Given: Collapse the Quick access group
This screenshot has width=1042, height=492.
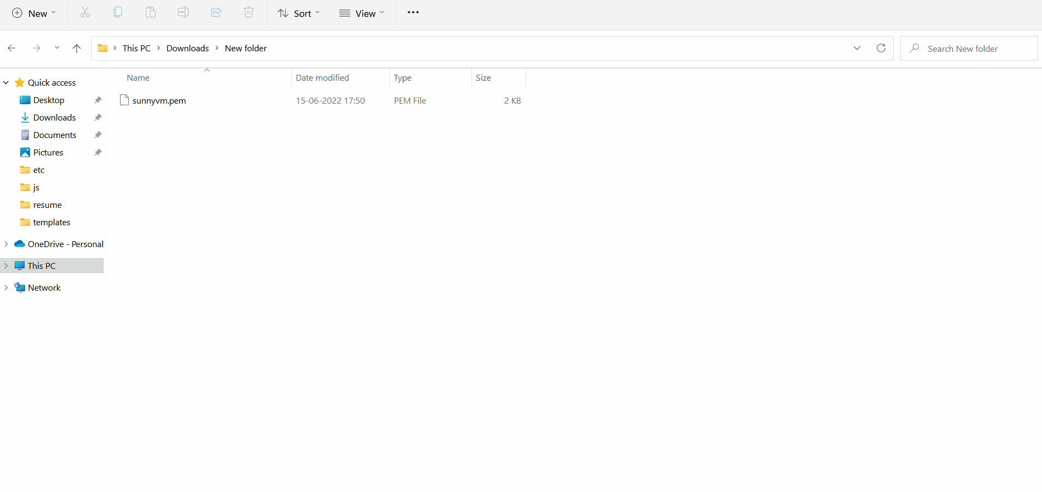Looking at the screenshot, I should (x=6, y=82).
